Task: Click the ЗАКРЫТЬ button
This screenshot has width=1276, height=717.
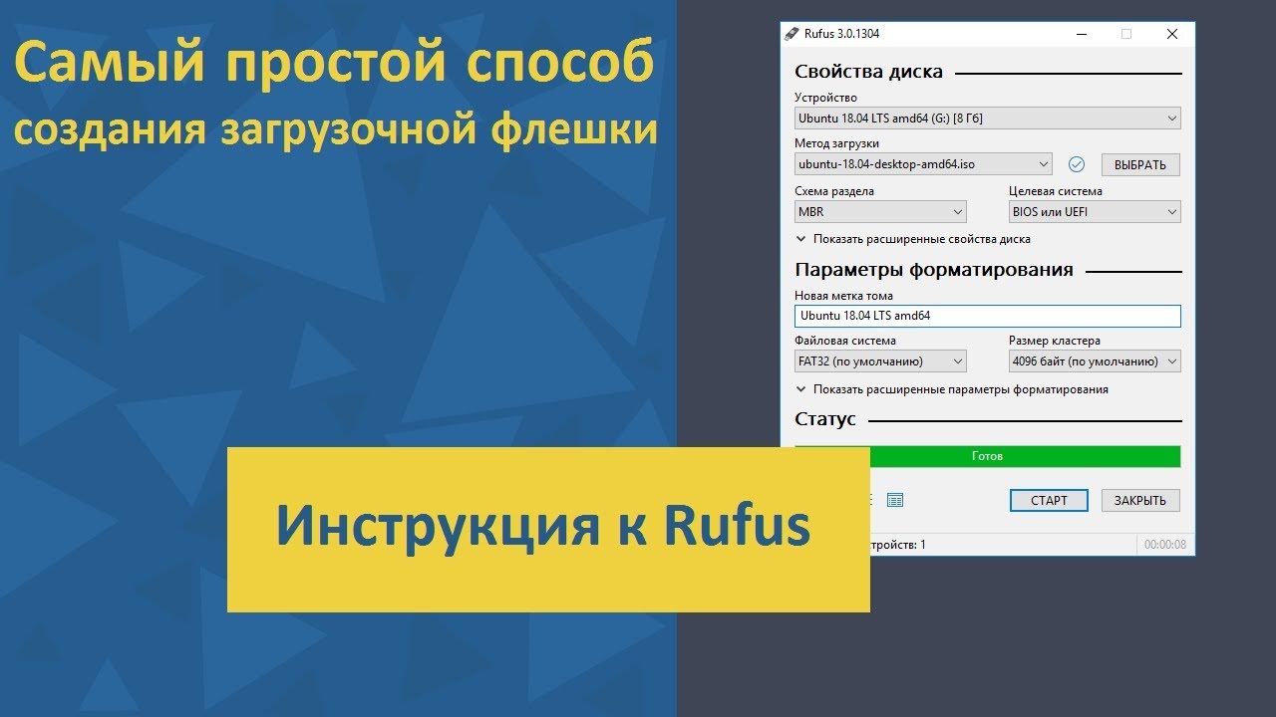Action: [1140, 500]
